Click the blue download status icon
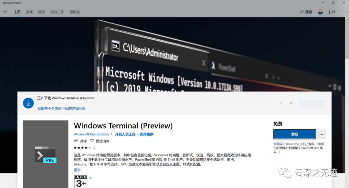The height and width of the screenshot is (188, 349). point(28,103)
